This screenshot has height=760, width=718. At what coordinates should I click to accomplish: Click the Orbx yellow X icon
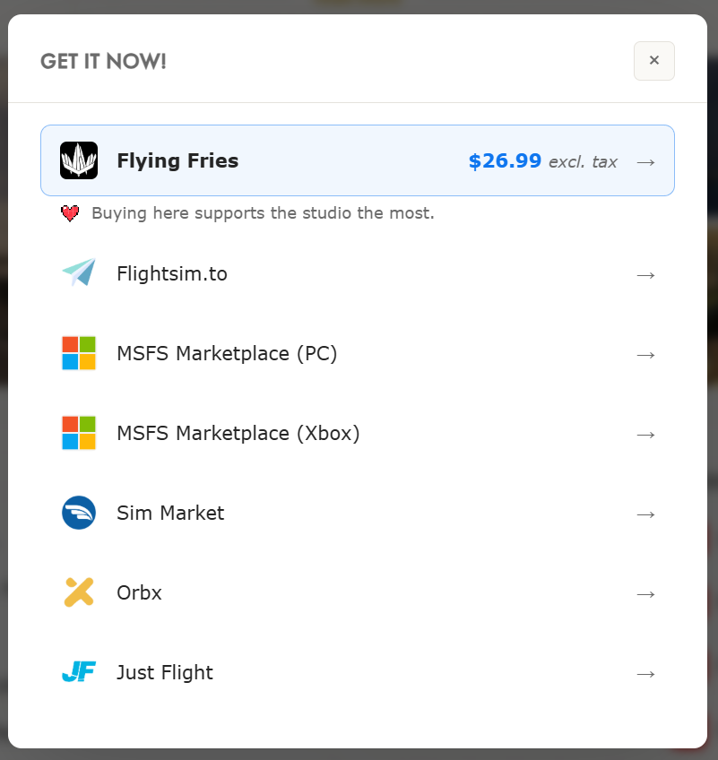point(79,592)
